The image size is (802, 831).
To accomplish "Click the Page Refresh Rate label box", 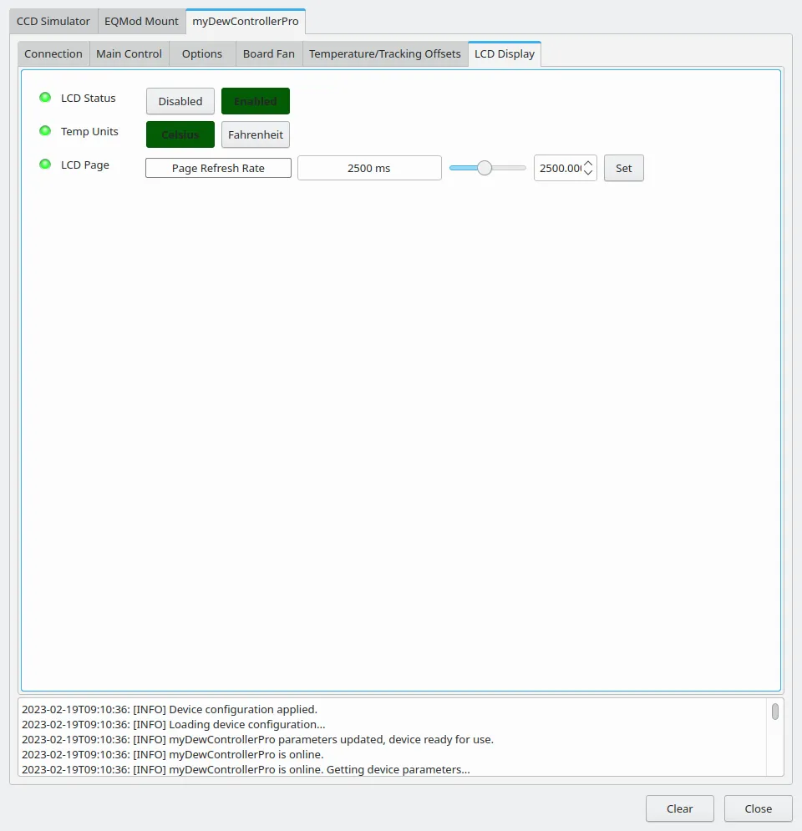I will point(218,168).
